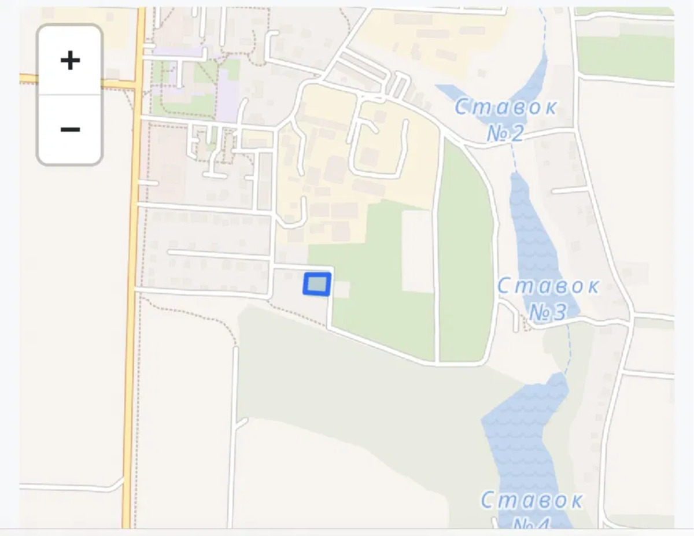This screenshot has width=694, height=536.
Task: Click the Ставок №2 pond label
Action: pyautogui.click(x=506, y=120)
